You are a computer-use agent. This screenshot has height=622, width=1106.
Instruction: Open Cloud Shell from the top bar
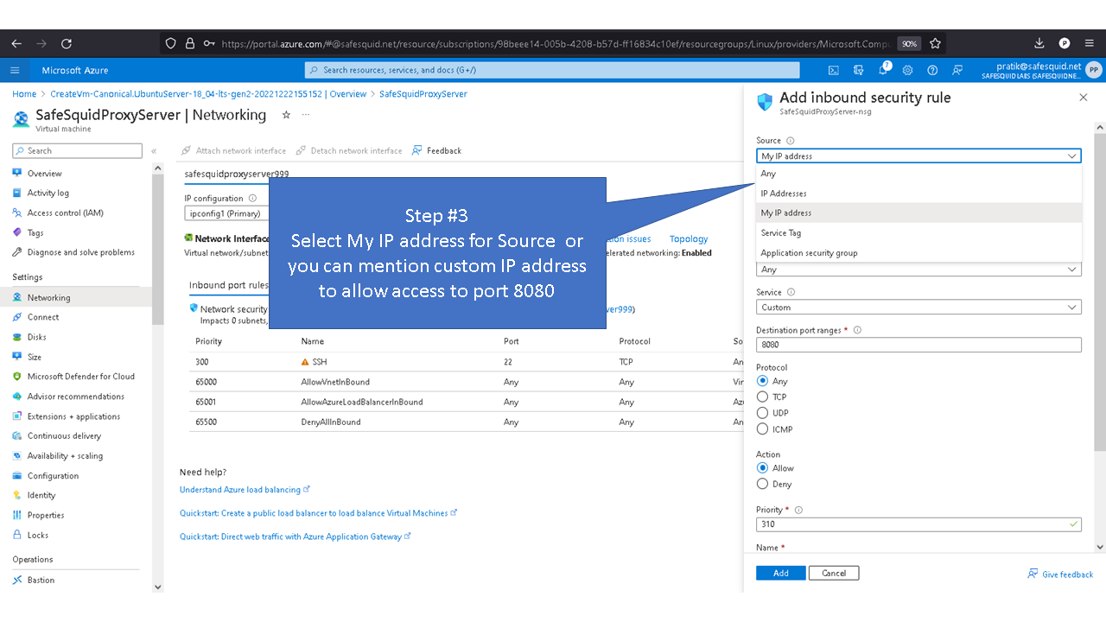(x=833, y=71)
